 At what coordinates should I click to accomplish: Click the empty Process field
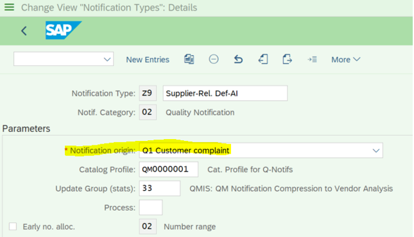pos(151,208)
